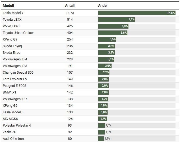Click the Changan Deepal S05 model name

click(x=18, y=73)
